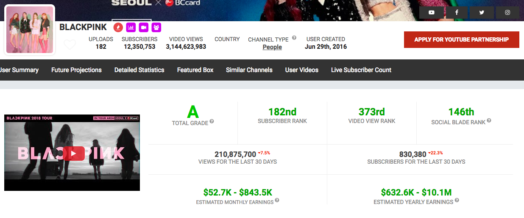Click help icon next to Channel Type

[294, 38]
